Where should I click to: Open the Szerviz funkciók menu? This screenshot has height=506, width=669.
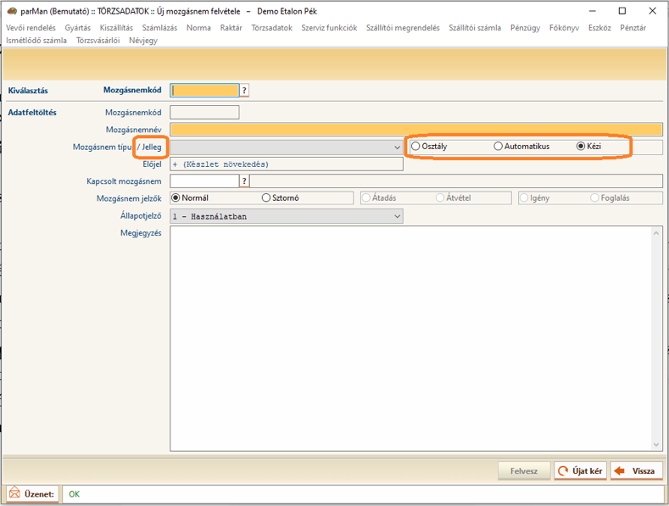tap(329, 28)
